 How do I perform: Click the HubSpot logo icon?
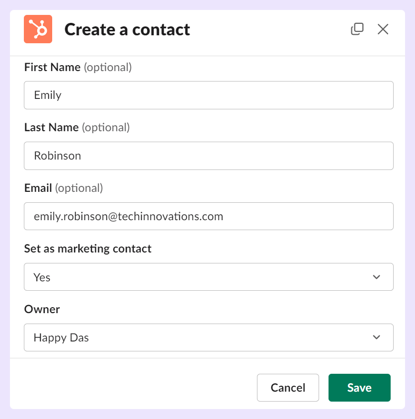point(38,29)
